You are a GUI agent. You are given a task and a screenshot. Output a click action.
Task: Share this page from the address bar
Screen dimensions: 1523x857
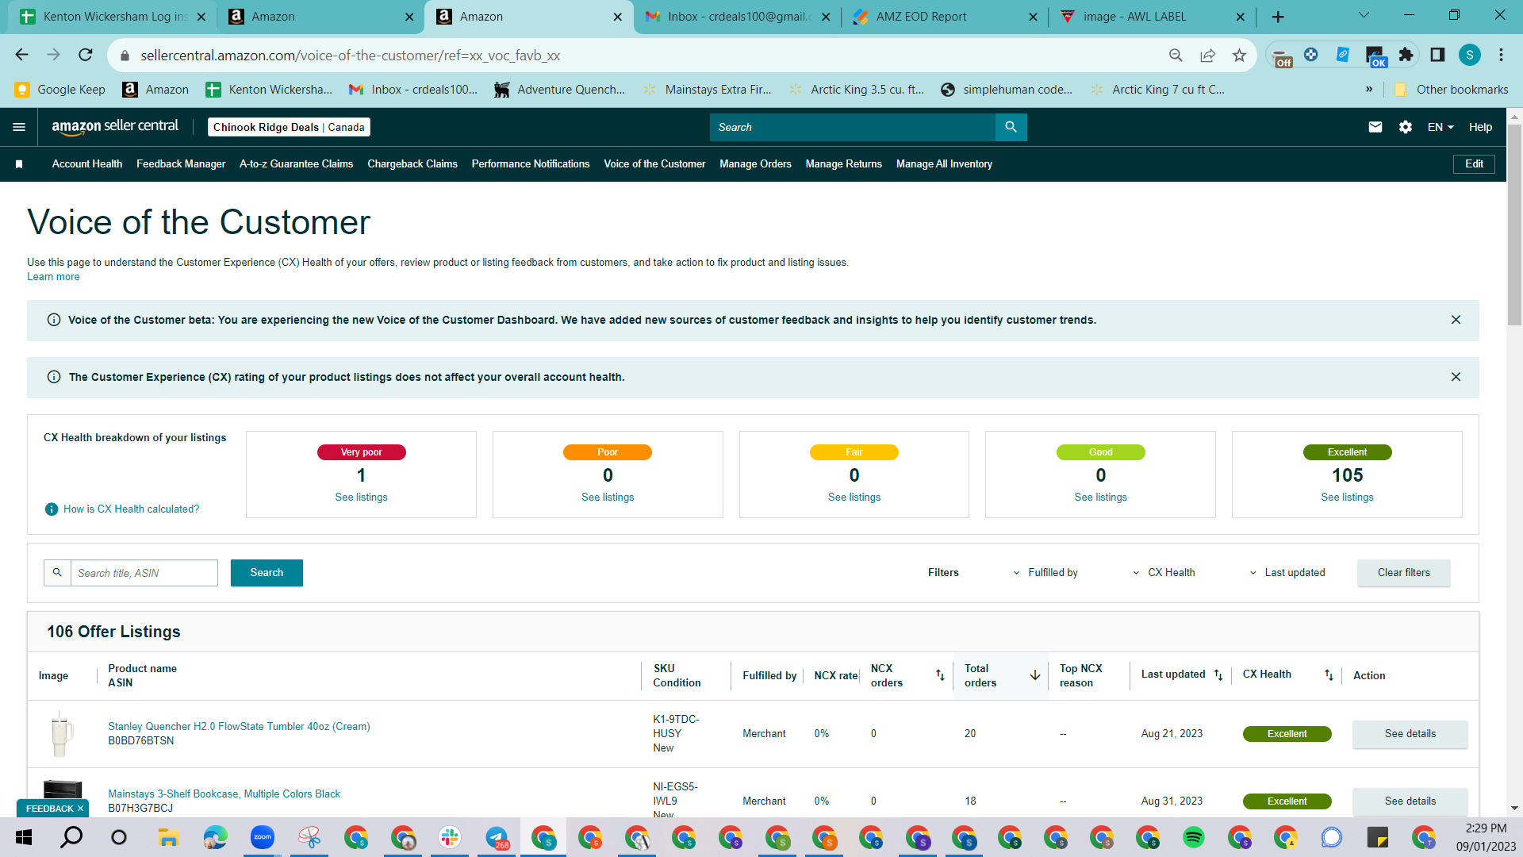point(1207,55)
